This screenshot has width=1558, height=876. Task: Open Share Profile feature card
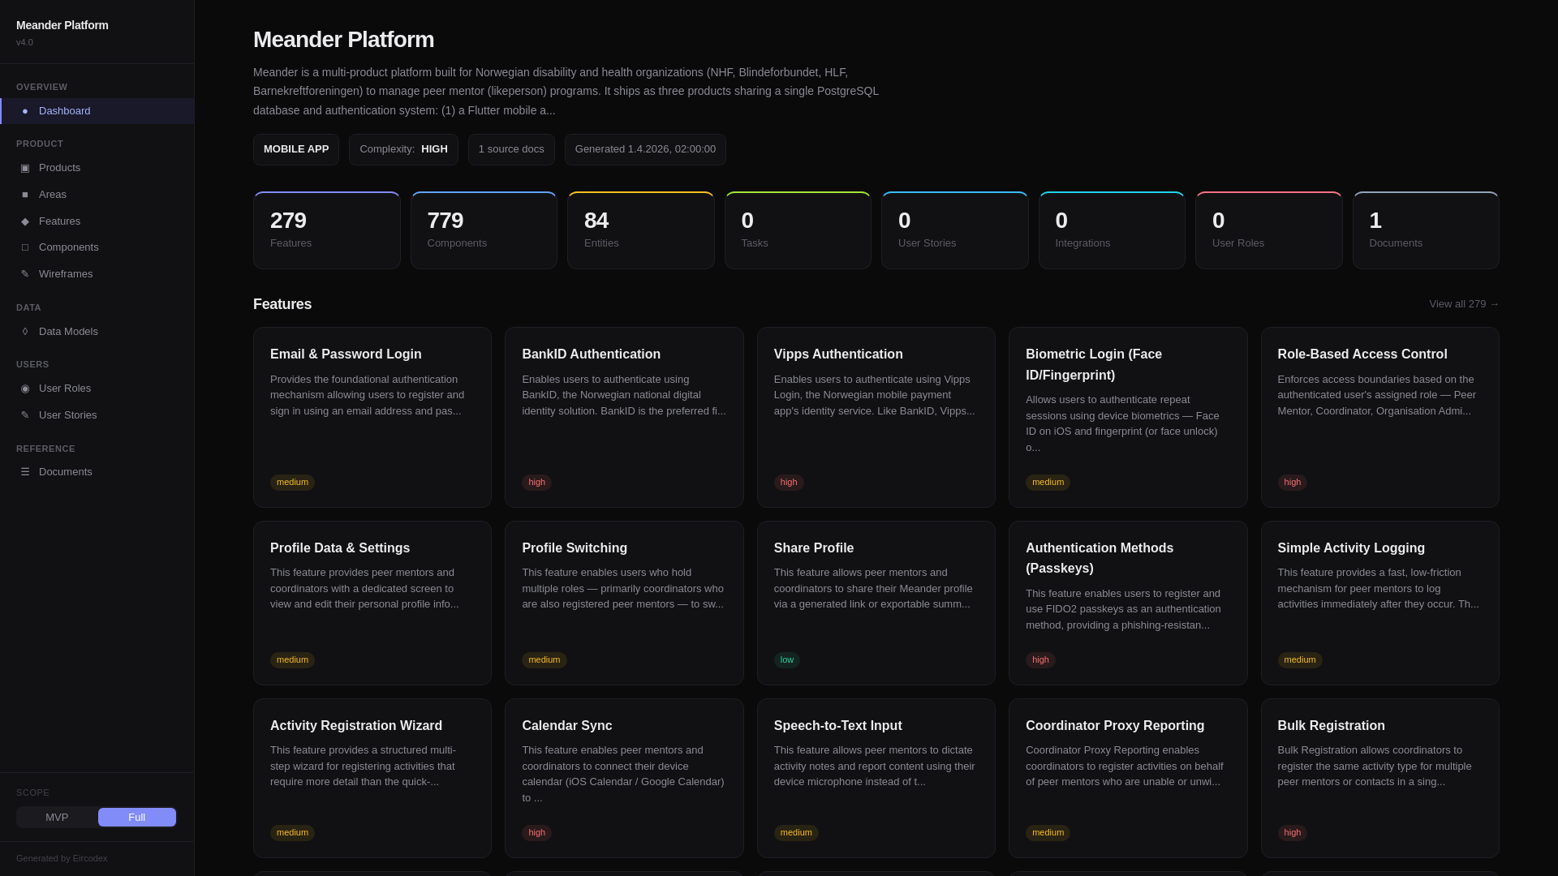tap(876, 603)
